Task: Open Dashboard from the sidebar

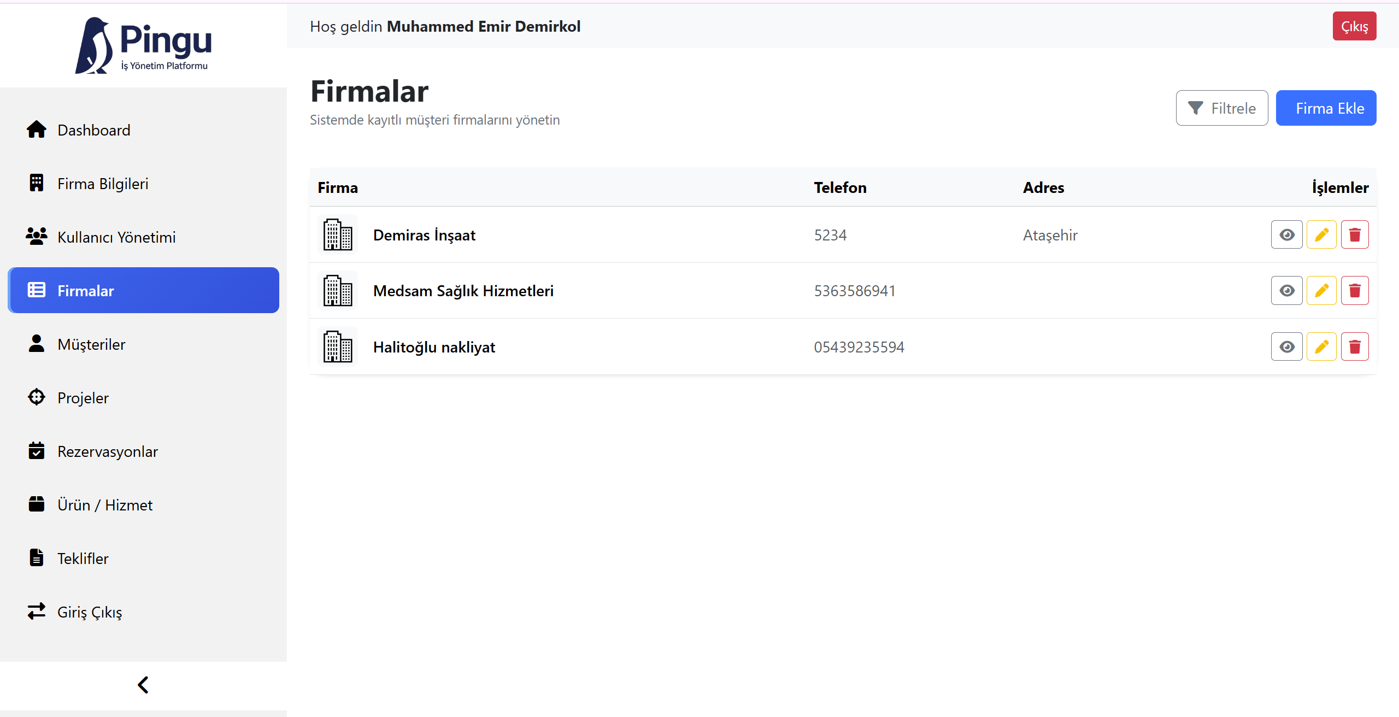Action: point(94,130)
